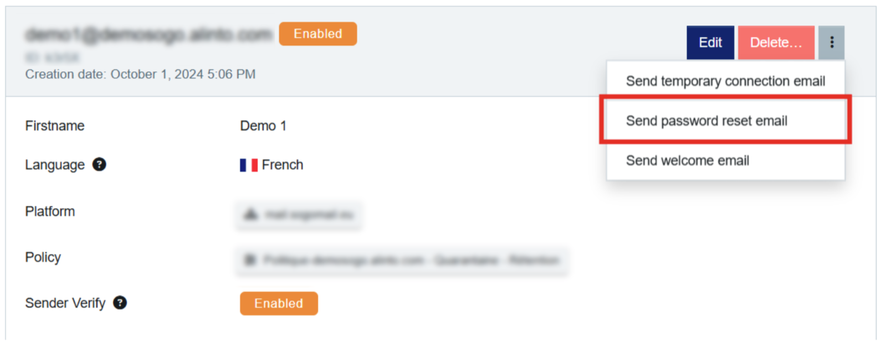The height and width of the screenshot is (344, 881).
Task: Open the three-dot more actions menu
Action: click(x=831, y=43)
